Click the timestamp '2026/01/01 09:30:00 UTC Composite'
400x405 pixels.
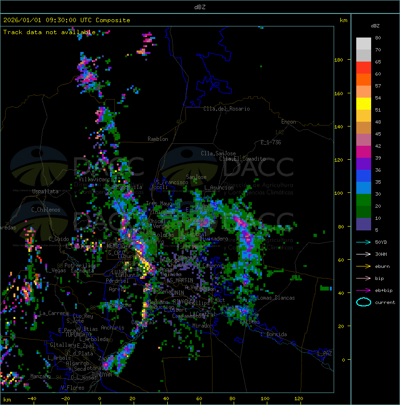pyautogui.click(x=67, y=20)
